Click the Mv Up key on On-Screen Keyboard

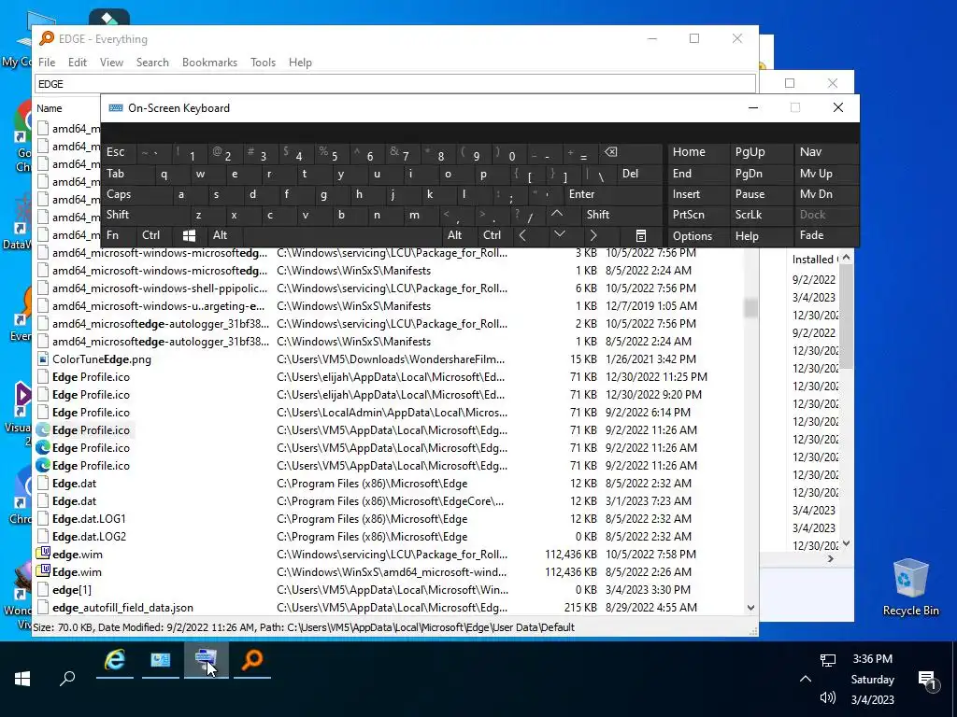pyautogui.click(x=826, y=173)
